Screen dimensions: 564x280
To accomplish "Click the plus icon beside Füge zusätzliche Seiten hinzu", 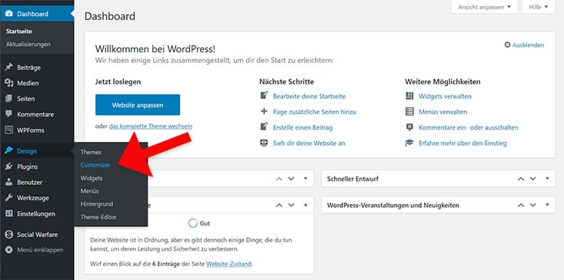I will (x=265, y=111).
